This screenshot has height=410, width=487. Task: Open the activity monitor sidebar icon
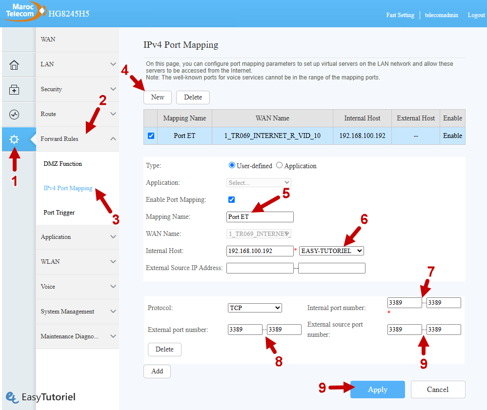[x=14, y=115]
